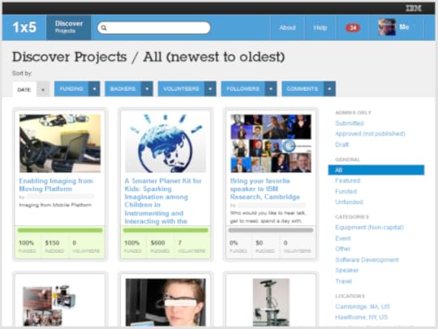Filter by Cambridge, MA, US location
The width and height of the screenshot is (438, 329).
[x=363, y=306]
